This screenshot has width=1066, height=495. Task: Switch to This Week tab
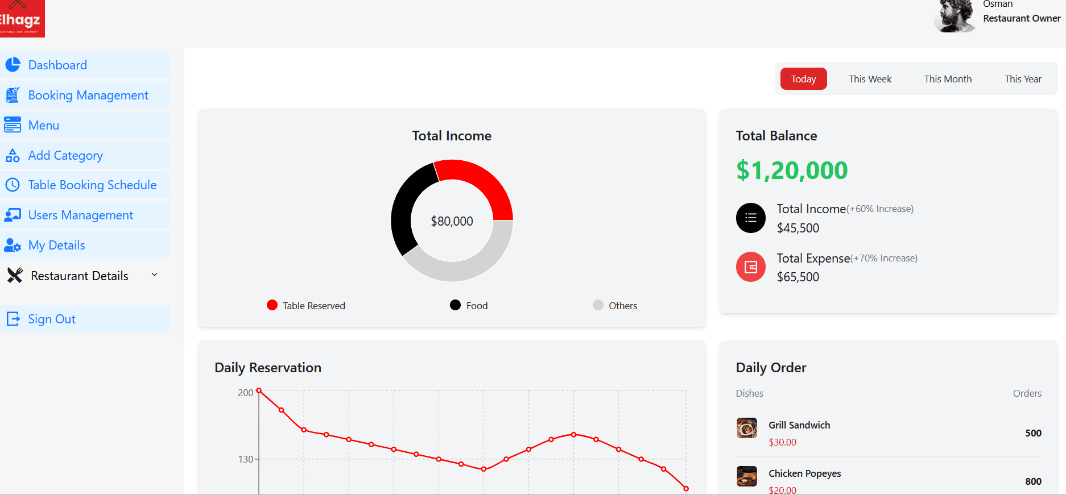pos(870,79)
